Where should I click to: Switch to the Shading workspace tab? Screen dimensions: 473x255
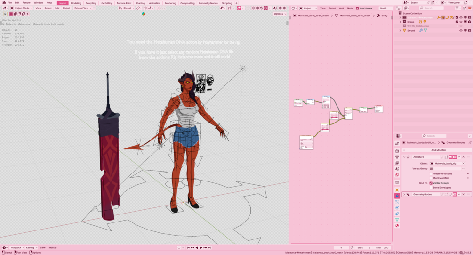(x=140, y=3)
